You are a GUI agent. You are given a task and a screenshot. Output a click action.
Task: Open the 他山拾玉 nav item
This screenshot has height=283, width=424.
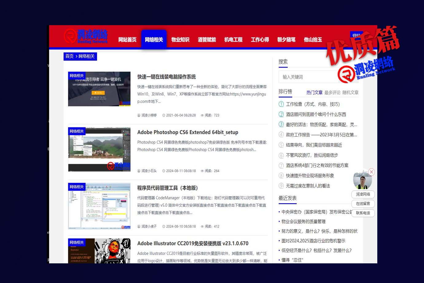tap(313, 40)
